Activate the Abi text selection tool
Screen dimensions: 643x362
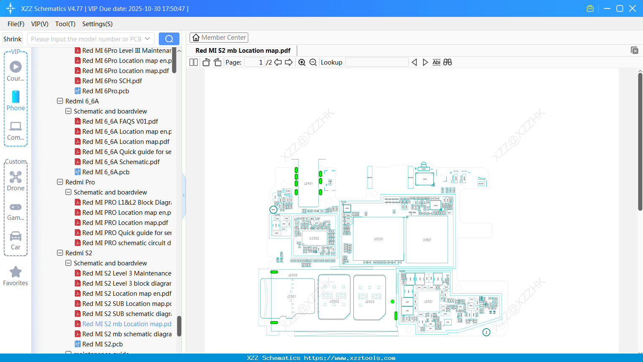(x=436, y=62)
